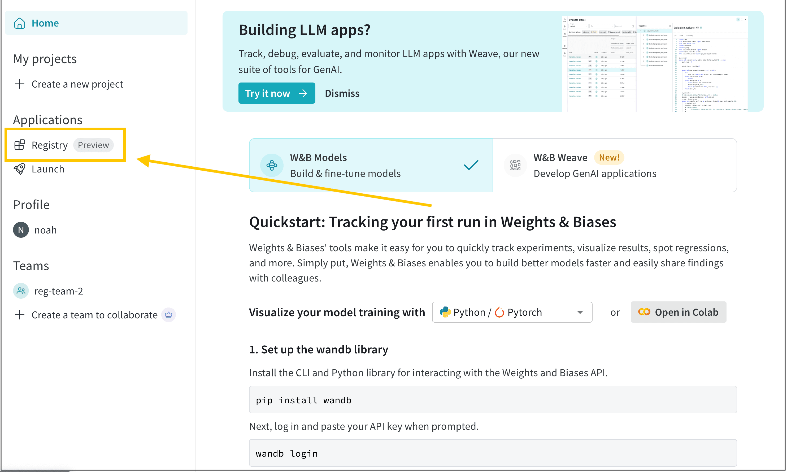Open the Home sidebar item

96,23
